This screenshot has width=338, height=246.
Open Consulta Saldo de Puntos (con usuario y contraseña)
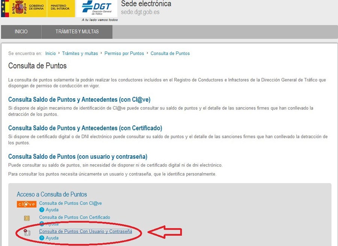pyautogui.click(x=78, y=156)
